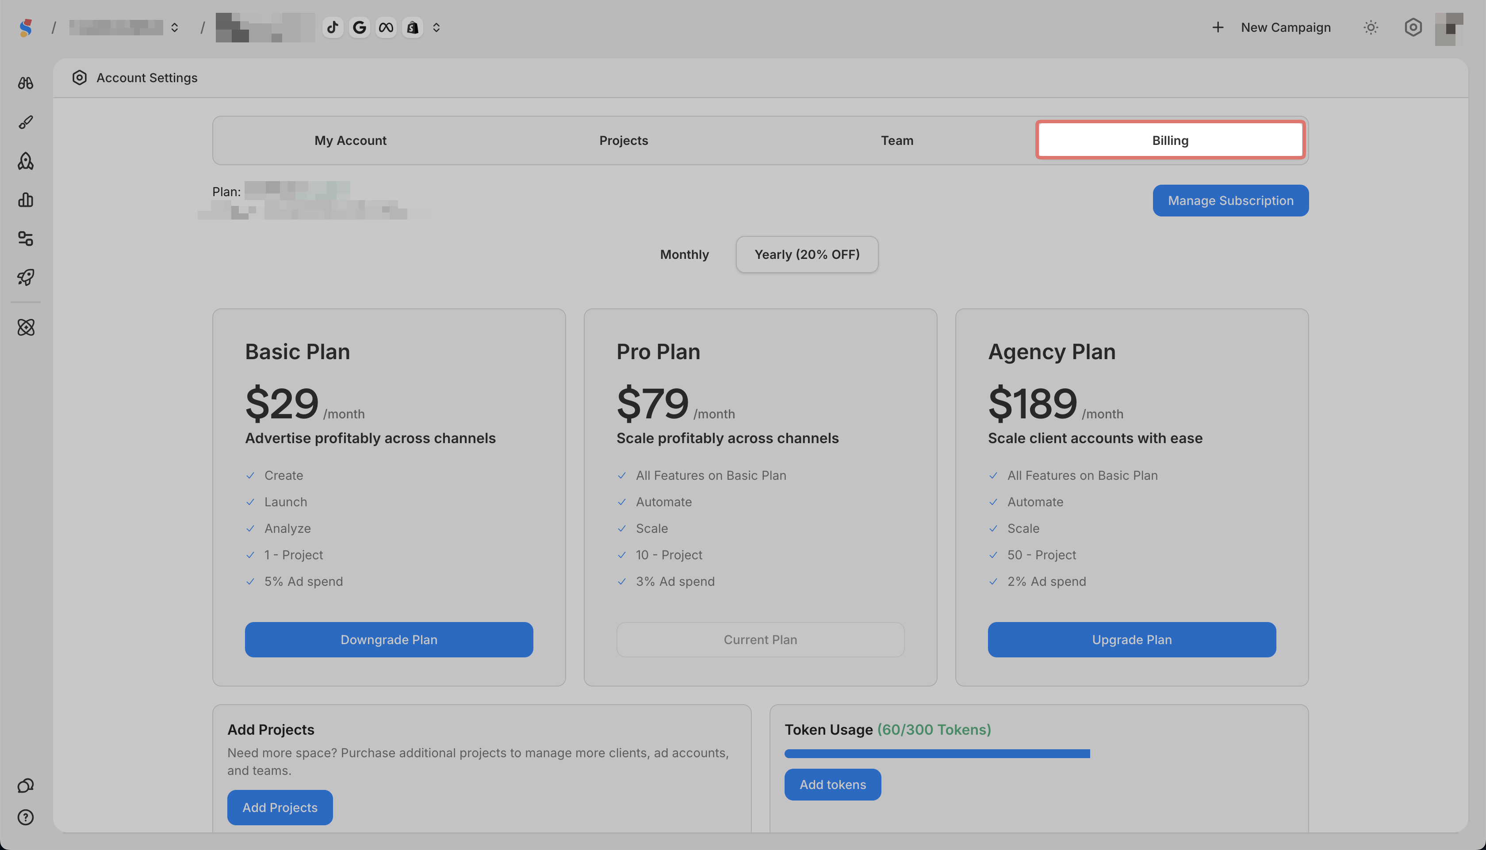
Task: Click the Token Usage progress bar
Action: click(937, 754)
